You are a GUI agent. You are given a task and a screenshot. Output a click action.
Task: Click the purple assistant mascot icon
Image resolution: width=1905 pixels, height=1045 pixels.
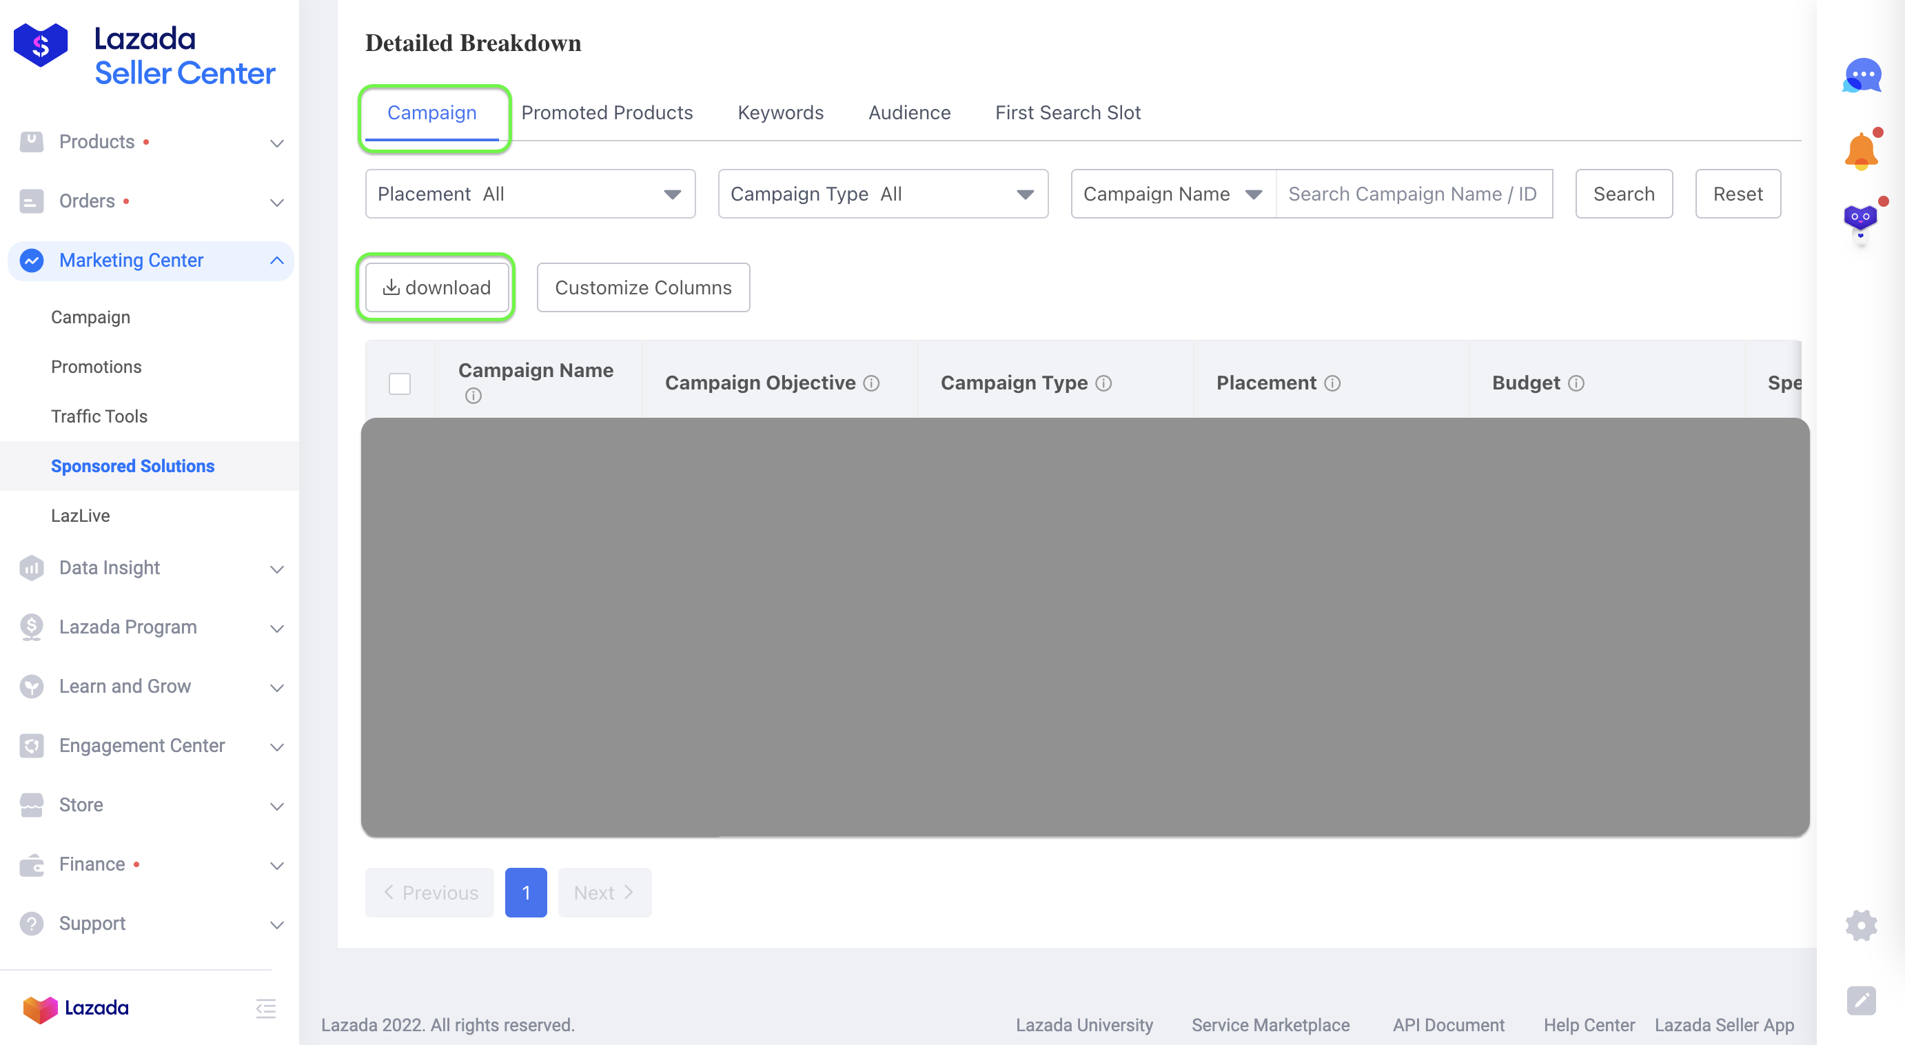[x=1861, y=221]
